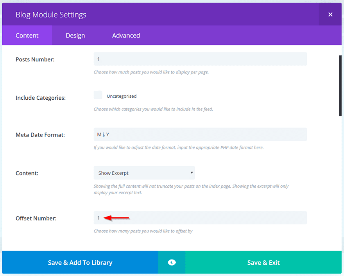Screen dimensions: 344x276
Task: Click the Content field label
Action: click(27, 173)
